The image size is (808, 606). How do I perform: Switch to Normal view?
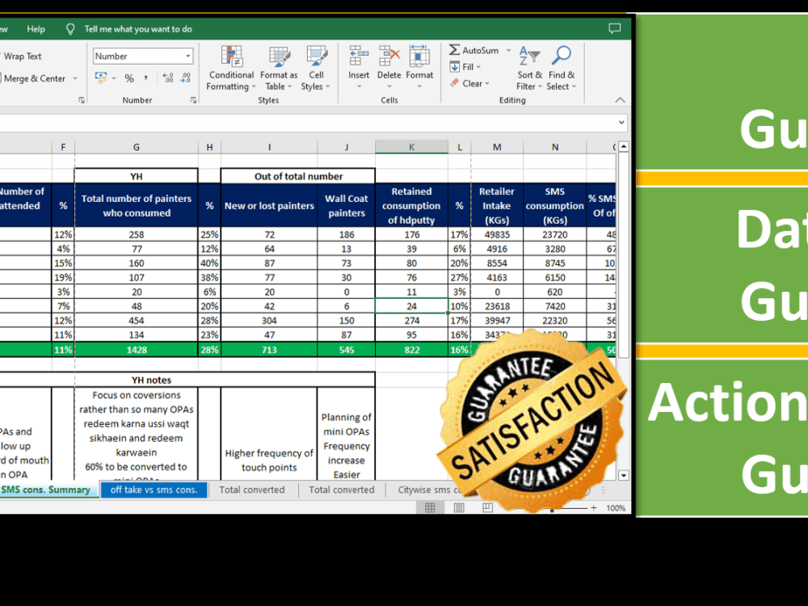(430, 507)
